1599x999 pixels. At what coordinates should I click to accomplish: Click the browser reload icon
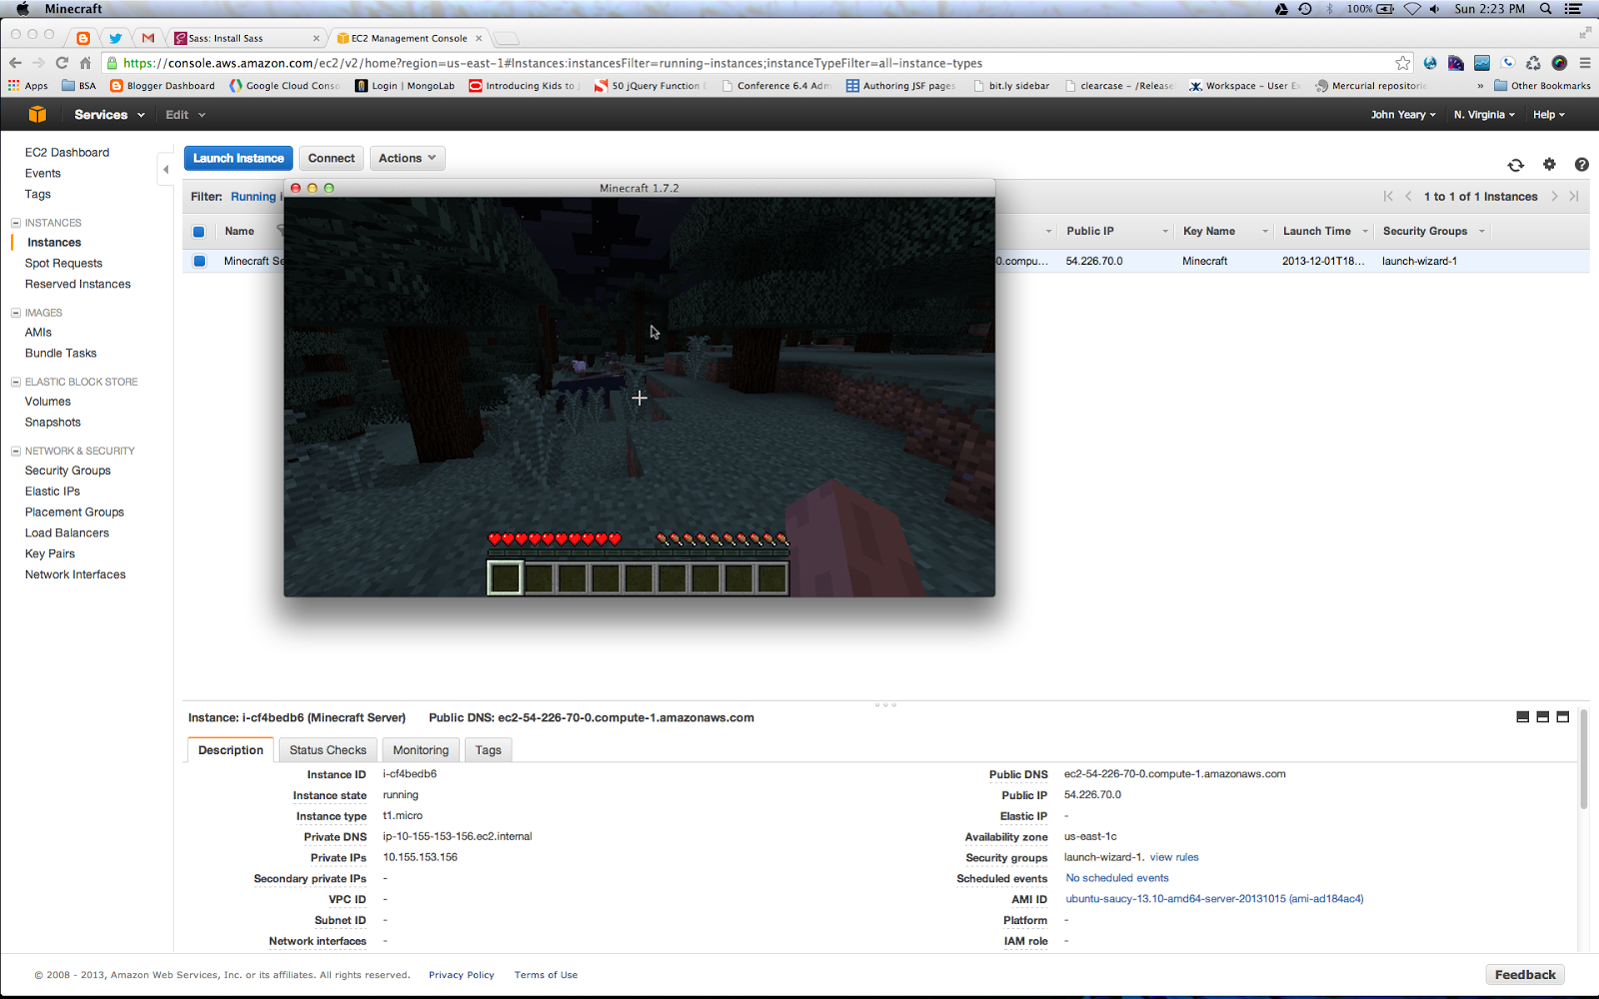61,63
